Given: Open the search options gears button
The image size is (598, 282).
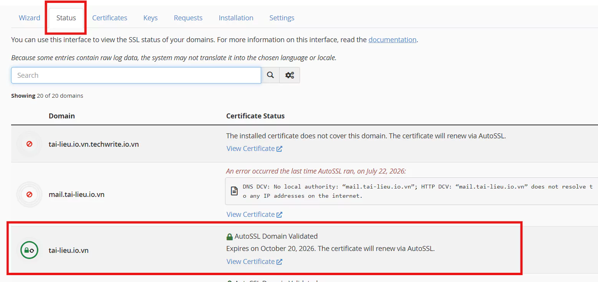Looking at the screenshot, I should tap(290, 75).
